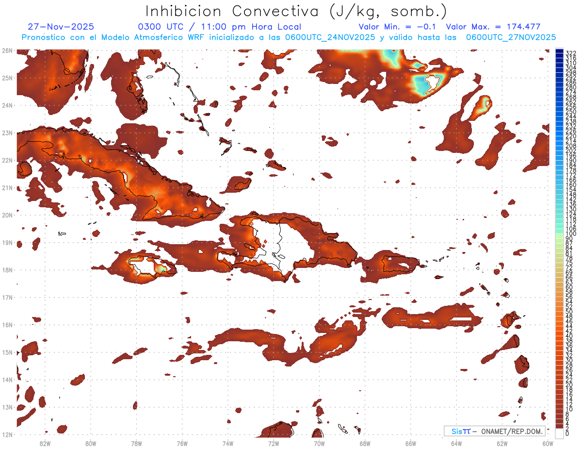582x450 pixels.
Task: Click the 72W longitude label
Action: pos(274,443)
